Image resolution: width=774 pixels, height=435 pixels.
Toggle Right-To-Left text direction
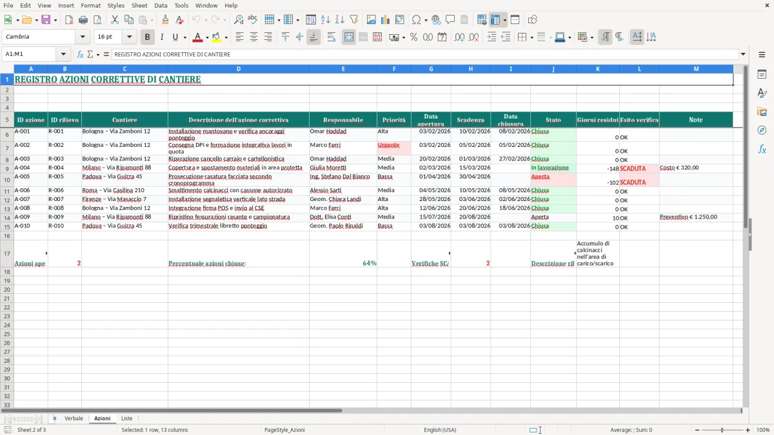(619, 37)
